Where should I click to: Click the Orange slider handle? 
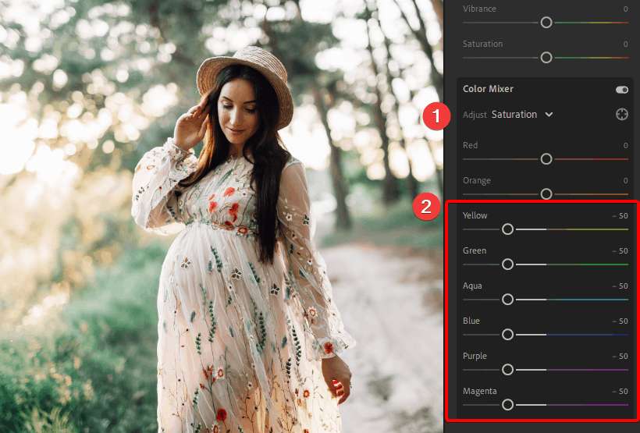point(546,193)
